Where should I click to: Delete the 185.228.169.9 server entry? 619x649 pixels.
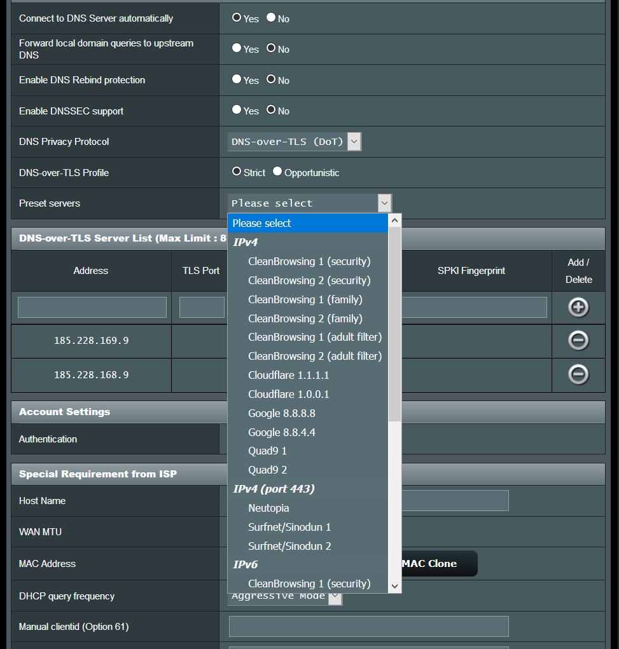pos(578,341)
